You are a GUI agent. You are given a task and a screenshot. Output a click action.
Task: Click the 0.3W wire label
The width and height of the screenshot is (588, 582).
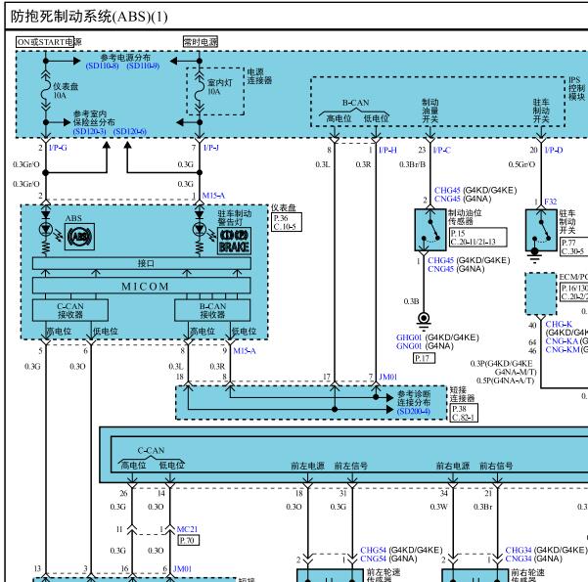438,507
